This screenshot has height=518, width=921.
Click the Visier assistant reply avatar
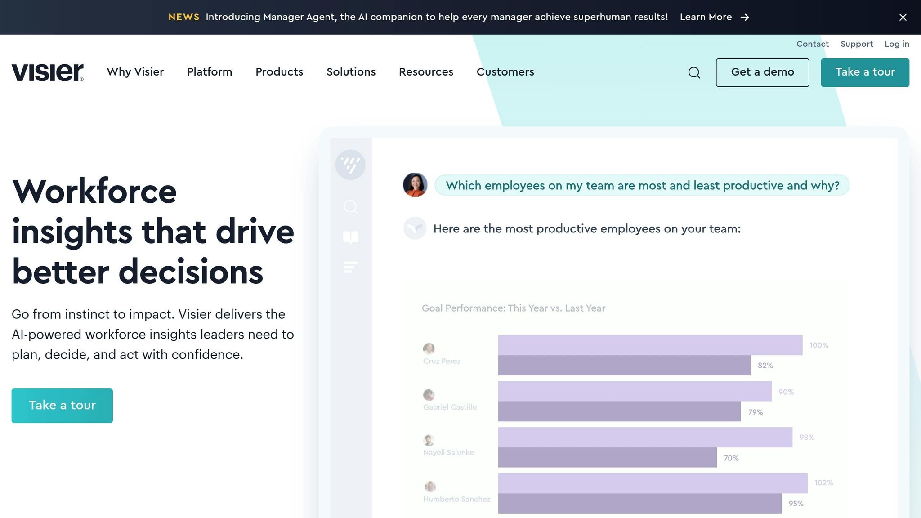[415, 228]
